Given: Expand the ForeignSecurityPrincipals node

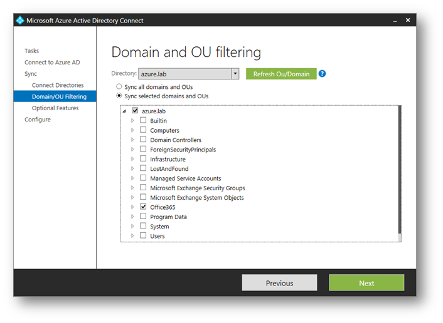Looking at the screenshot, I should pyautogui.click(x=132, y=149).
